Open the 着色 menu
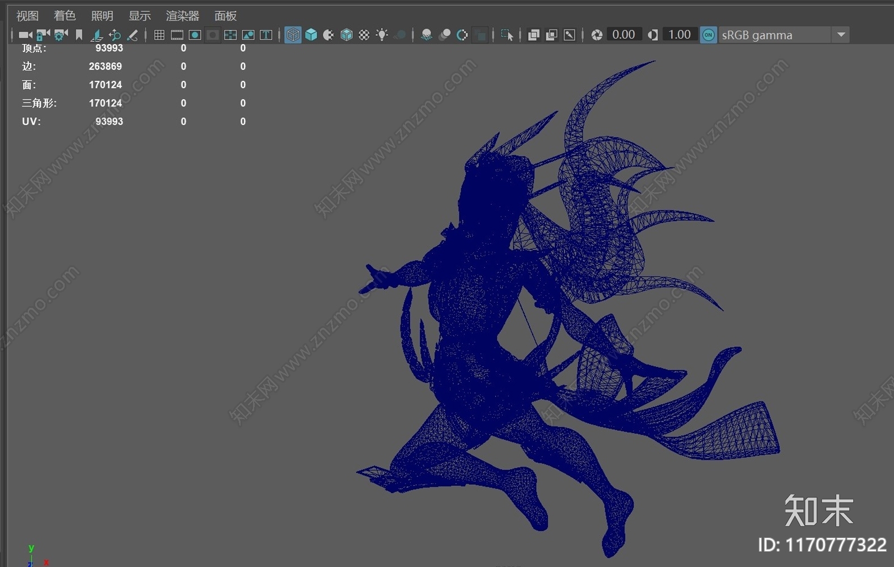This screenshot has height=567, width=894. [x=65, y=16]
